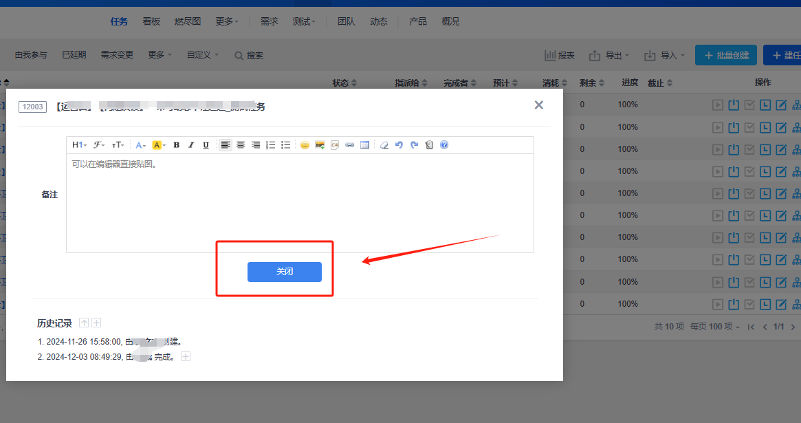Sort the table by 截止 column
Screen dimensions: 801x423
(x=660, y=83)
